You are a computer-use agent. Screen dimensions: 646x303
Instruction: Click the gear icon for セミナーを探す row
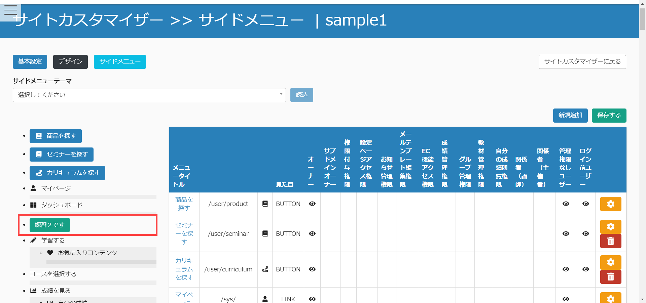pos(610,227)
